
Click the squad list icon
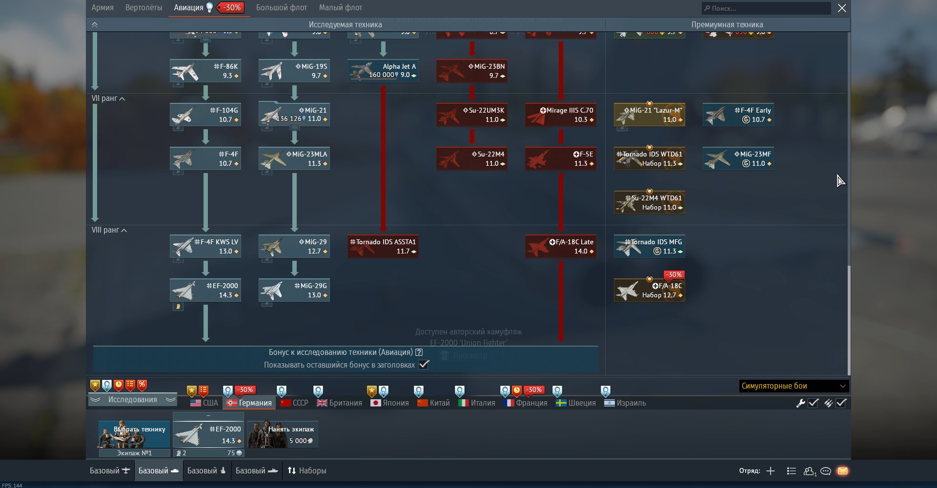[792, 471]
